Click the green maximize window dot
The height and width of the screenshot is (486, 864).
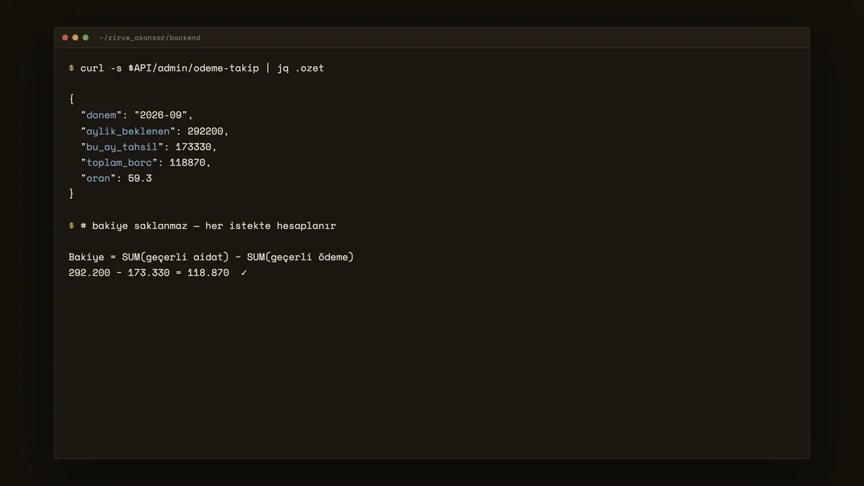[86, 37]
